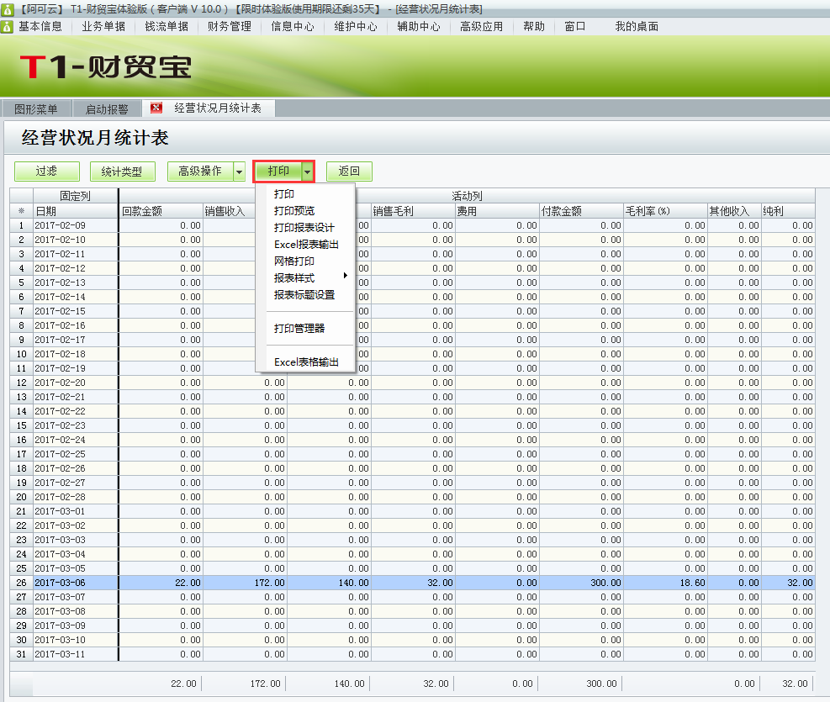The image size is (830, 702).
Task: Click the green lock icon in the title bar
Action: click(7, 8)
